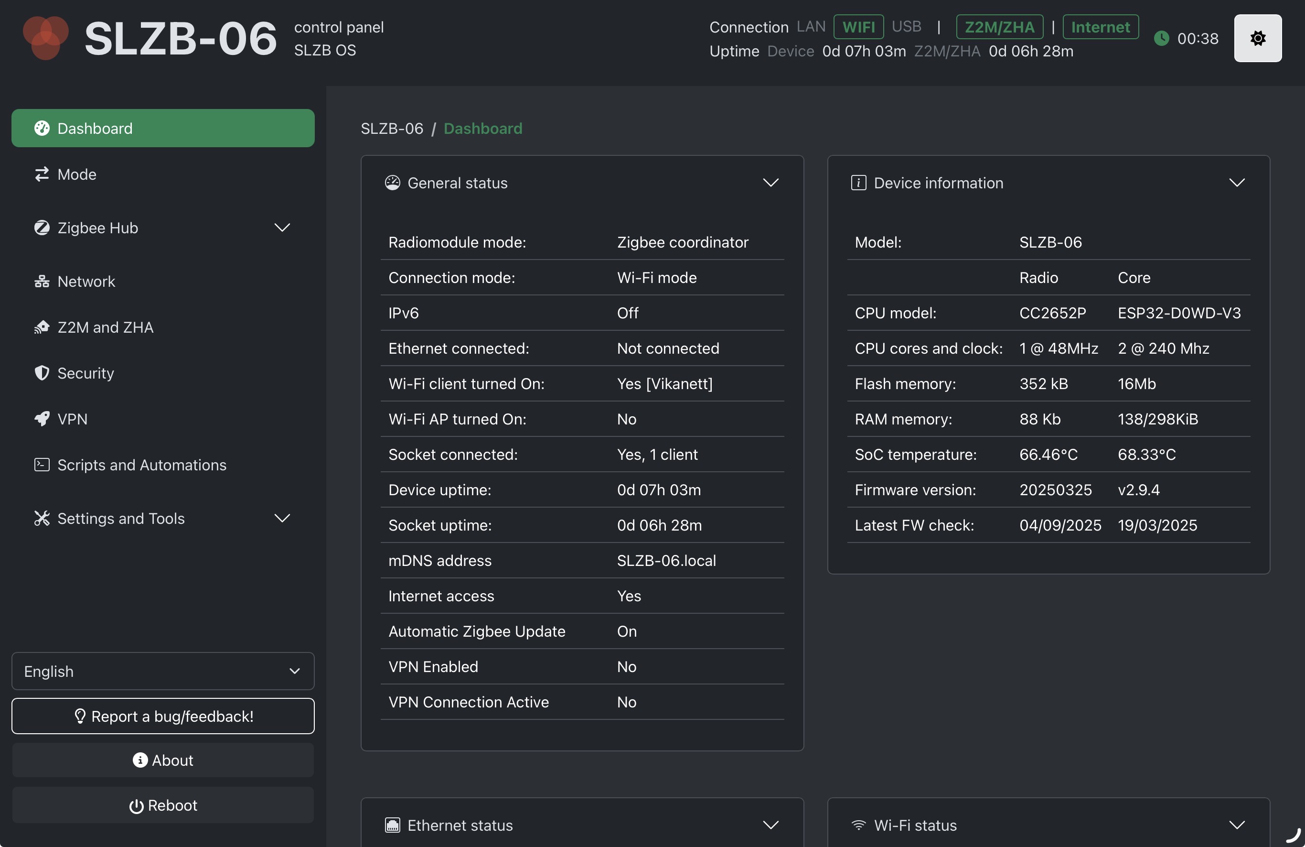Expand the Zigbee Hub submenu chevron

(282, 228)
